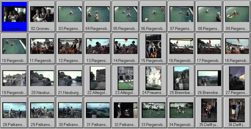Screen dimensions: 251x129
Task: Select thumbnail 27.Regens with the rainbow
Action: coord(237,78)
